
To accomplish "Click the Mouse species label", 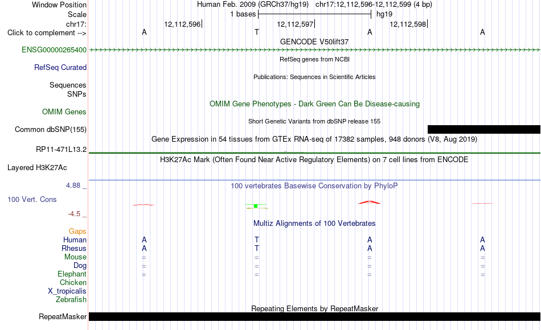I will [x=75, y=257].
